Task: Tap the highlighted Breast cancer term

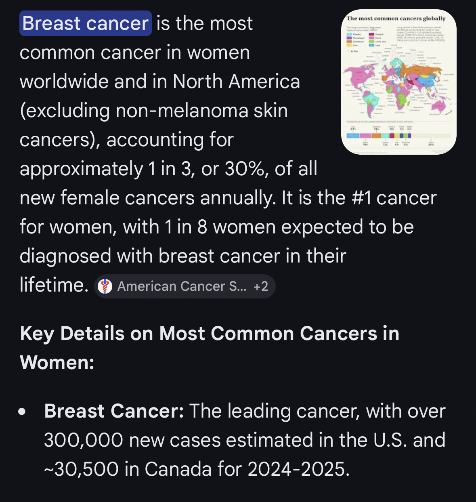Action: pos(86,23)
